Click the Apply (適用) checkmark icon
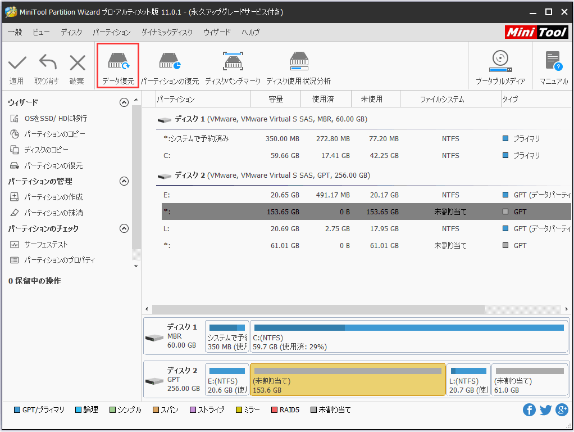Screen dimensions: 574x432 (17, 62)
